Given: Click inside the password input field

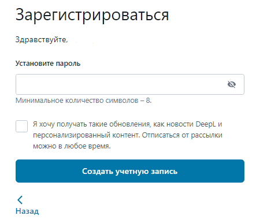Looking at the screenshot, I should [x=130, y=84].
